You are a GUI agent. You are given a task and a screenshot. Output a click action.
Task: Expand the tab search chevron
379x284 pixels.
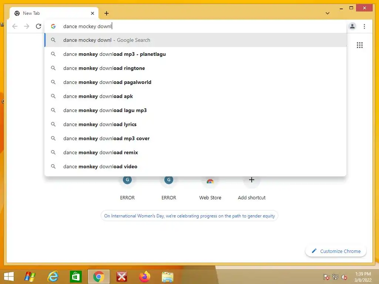(x=328, y=13)
